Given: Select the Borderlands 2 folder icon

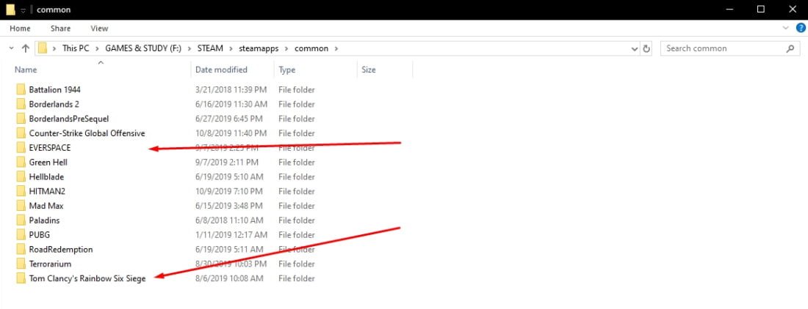Looking at the screenshot, I should click(21, 104).
